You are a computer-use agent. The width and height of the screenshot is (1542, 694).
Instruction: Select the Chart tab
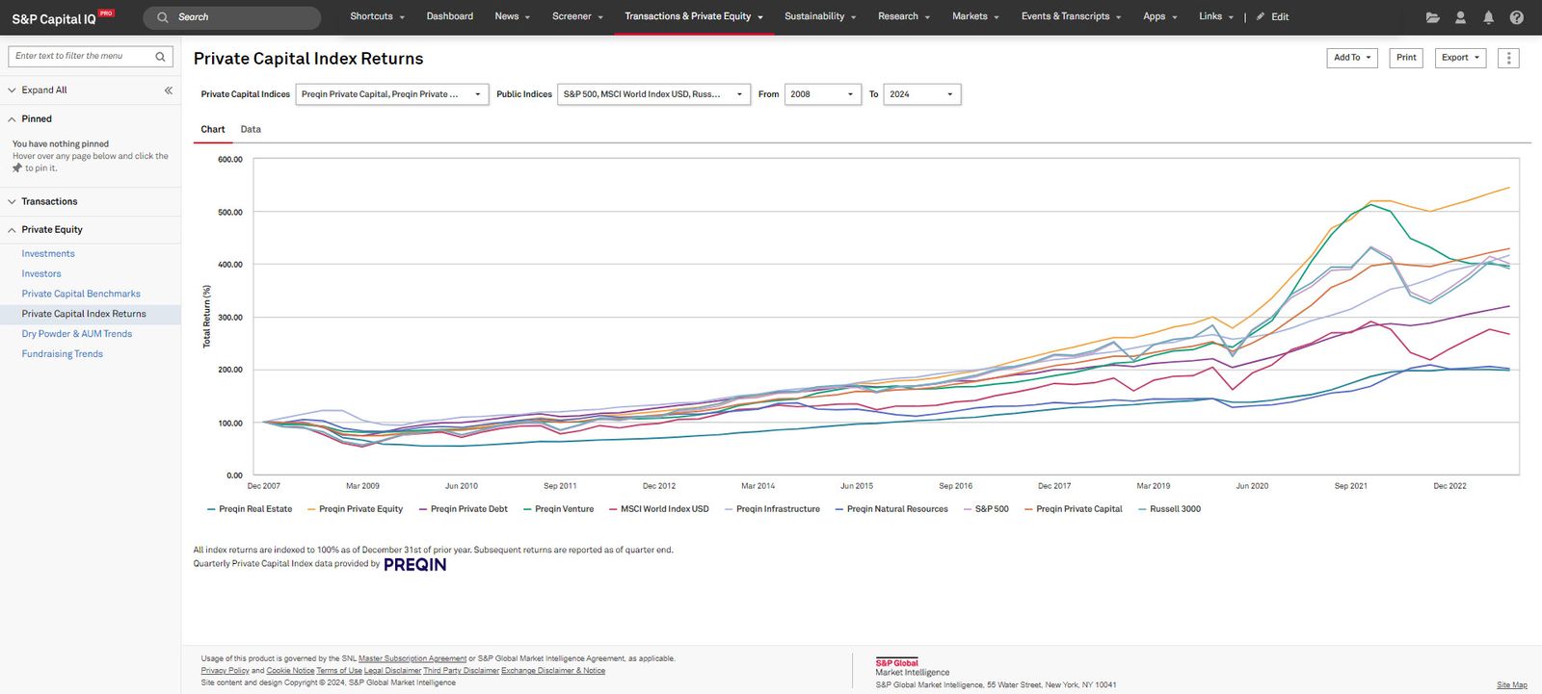click(213, 130)
